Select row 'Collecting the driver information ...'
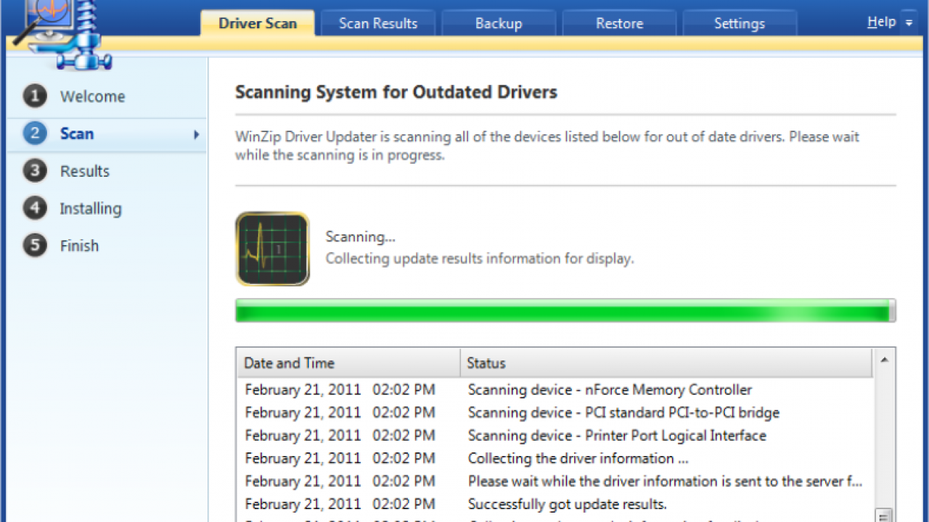Screen dimensions: 929x522 (x=556, y=458)
